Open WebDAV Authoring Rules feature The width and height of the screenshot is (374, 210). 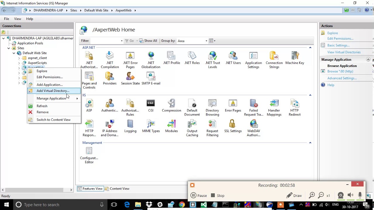point(253,128)
